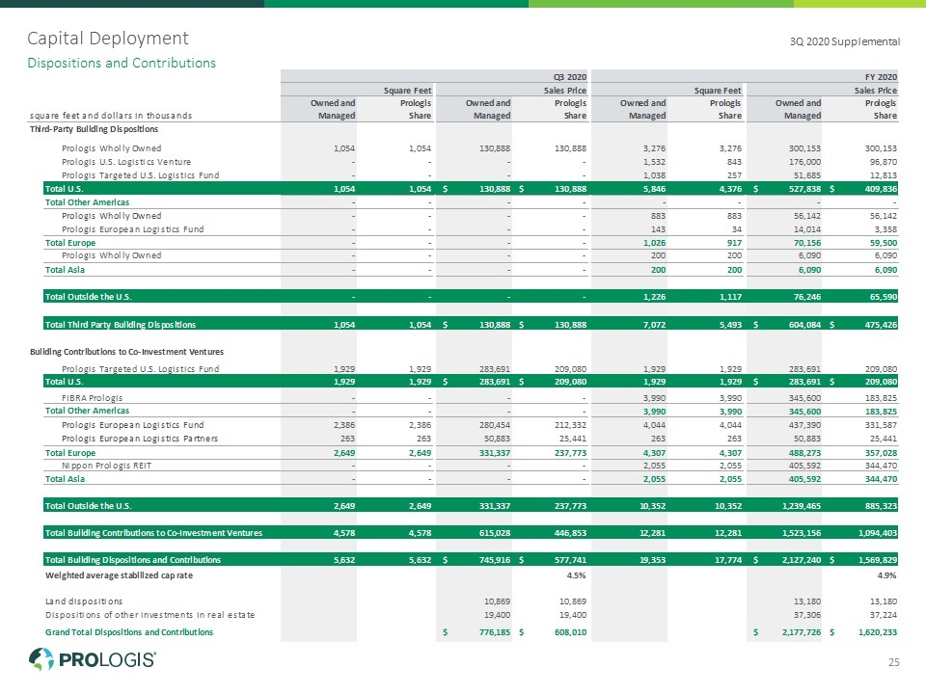This screenshot has width=926, height=694.
Task: Click the value 1,239,465 in the table
Action: click(x=802, y=506)
